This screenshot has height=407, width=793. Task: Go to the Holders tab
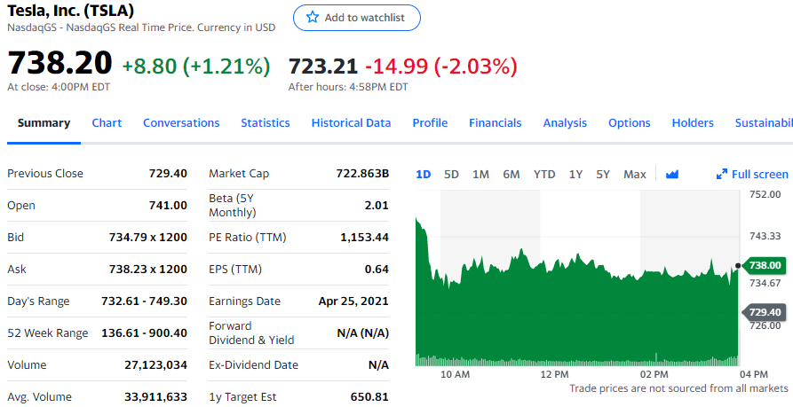click(x=693, y=122)
